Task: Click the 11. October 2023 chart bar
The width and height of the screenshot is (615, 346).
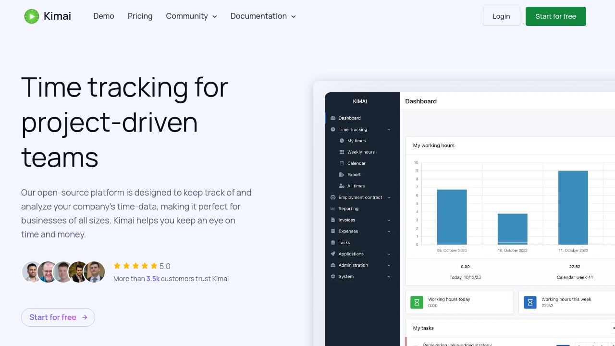Action: (573, 208)
